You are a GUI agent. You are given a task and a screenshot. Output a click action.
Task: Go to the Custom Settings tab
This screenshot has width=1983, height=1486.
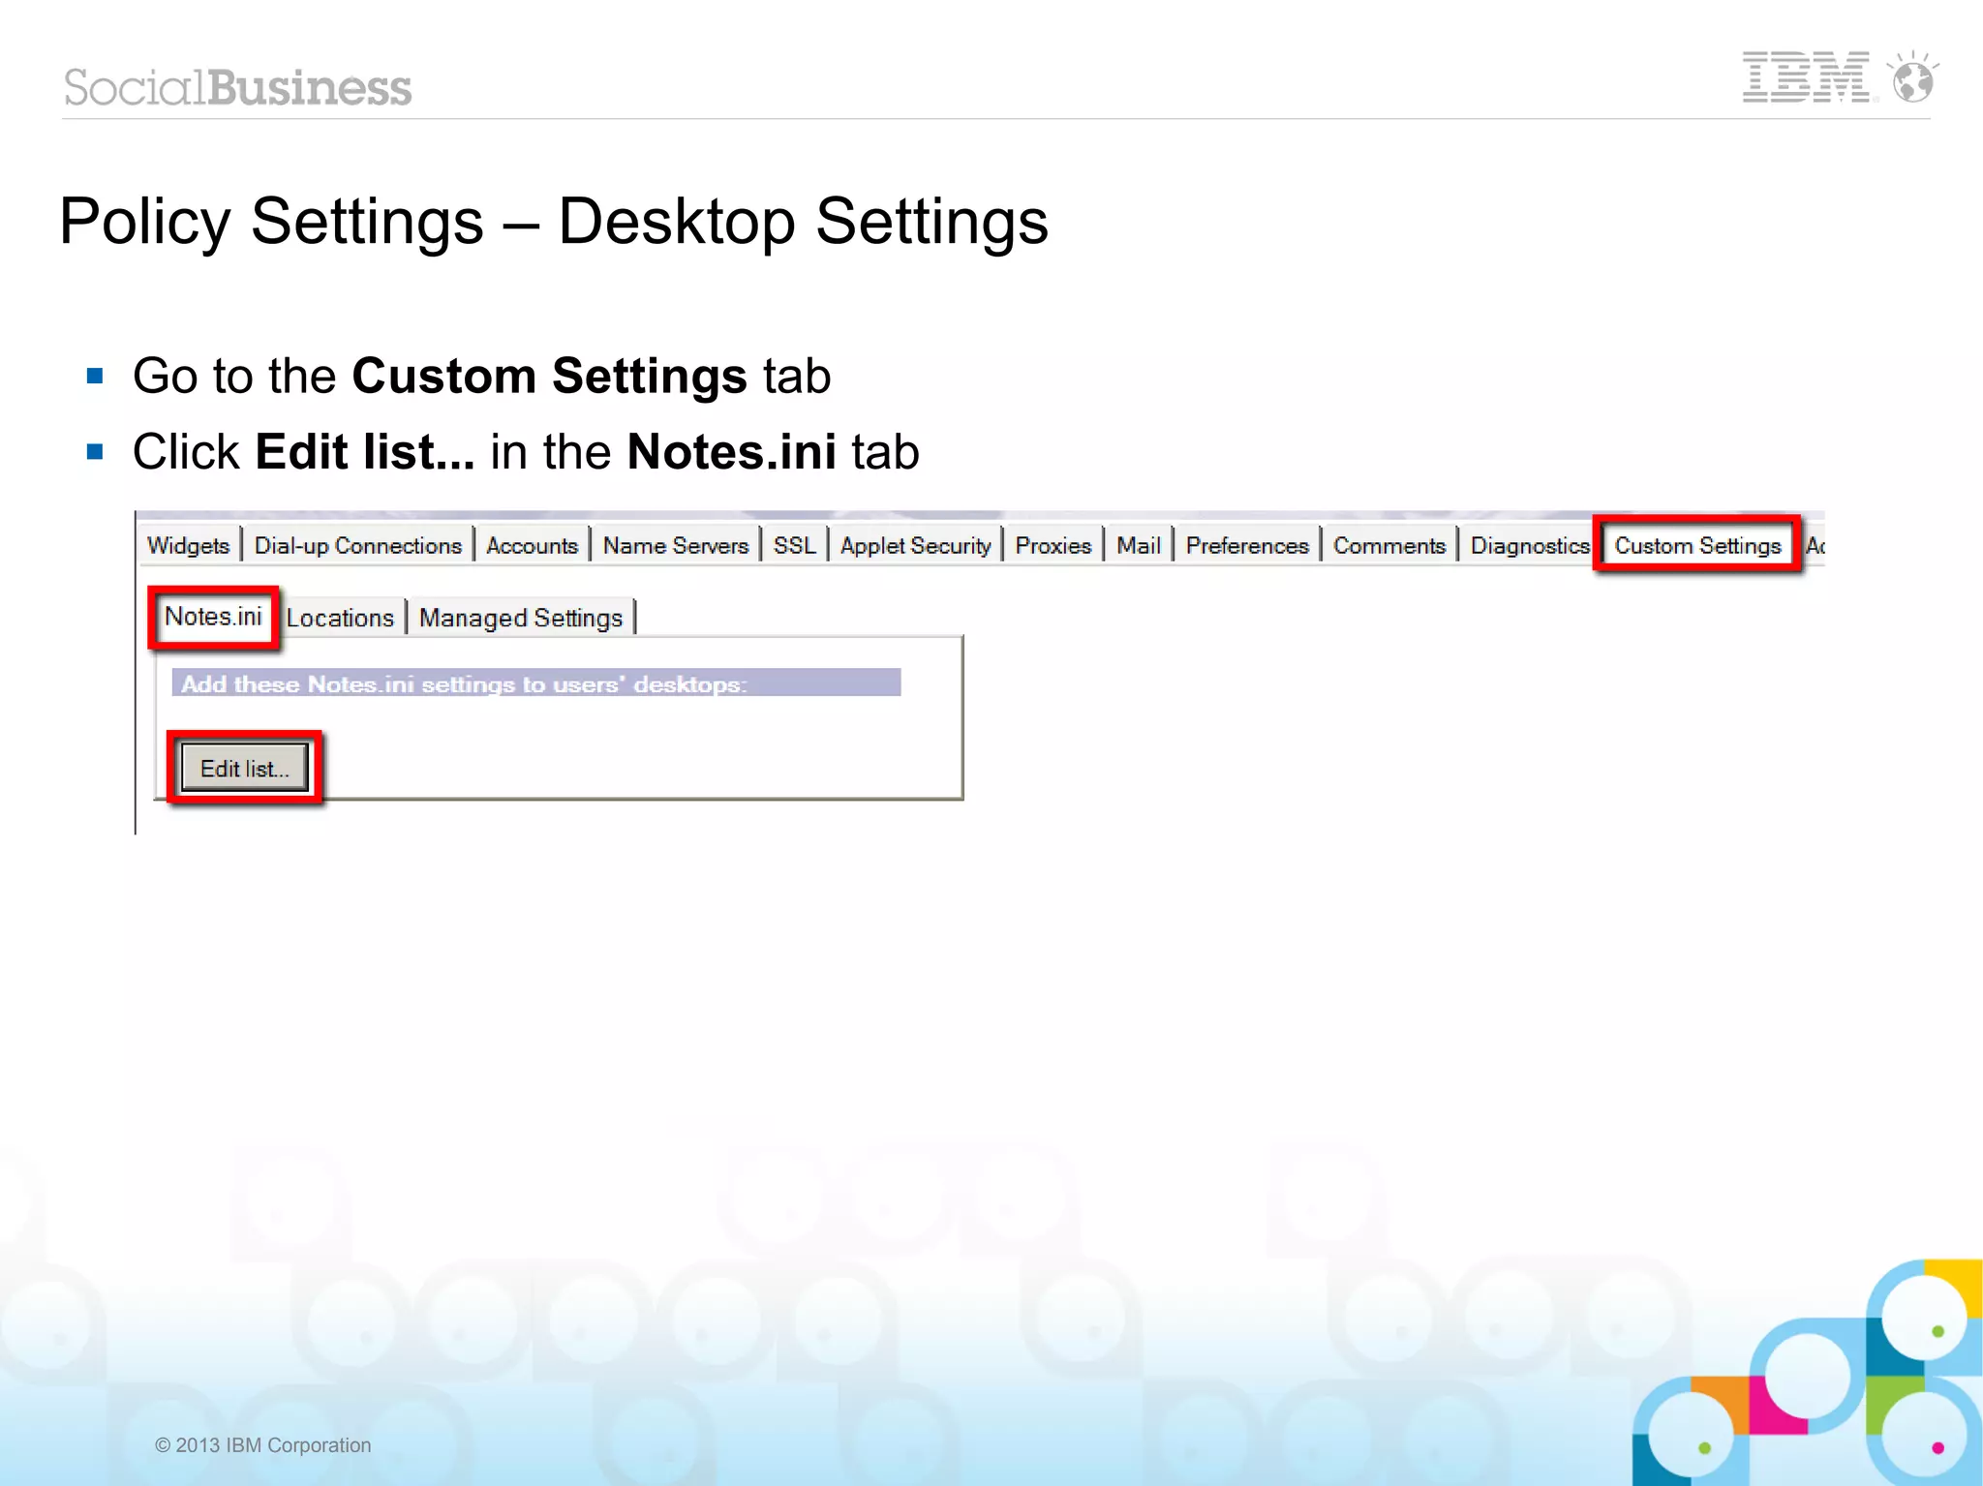point(1697,545)
